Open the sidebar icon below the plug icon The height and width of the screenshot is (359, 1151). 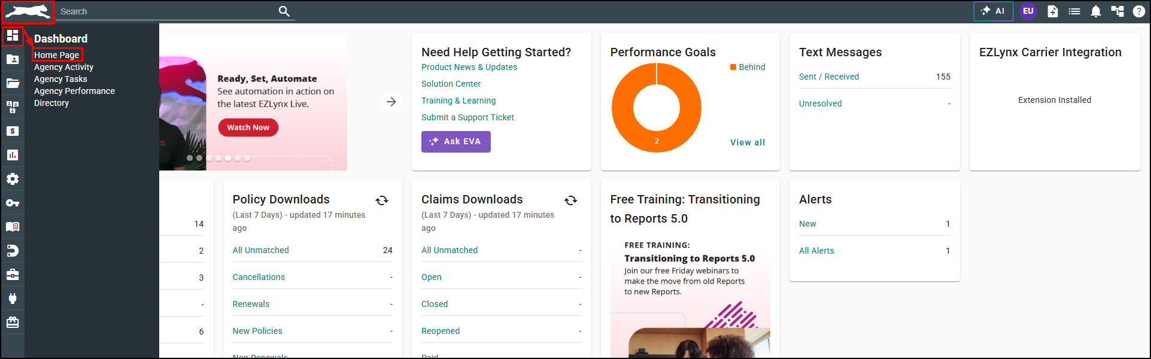click(13, 323)
